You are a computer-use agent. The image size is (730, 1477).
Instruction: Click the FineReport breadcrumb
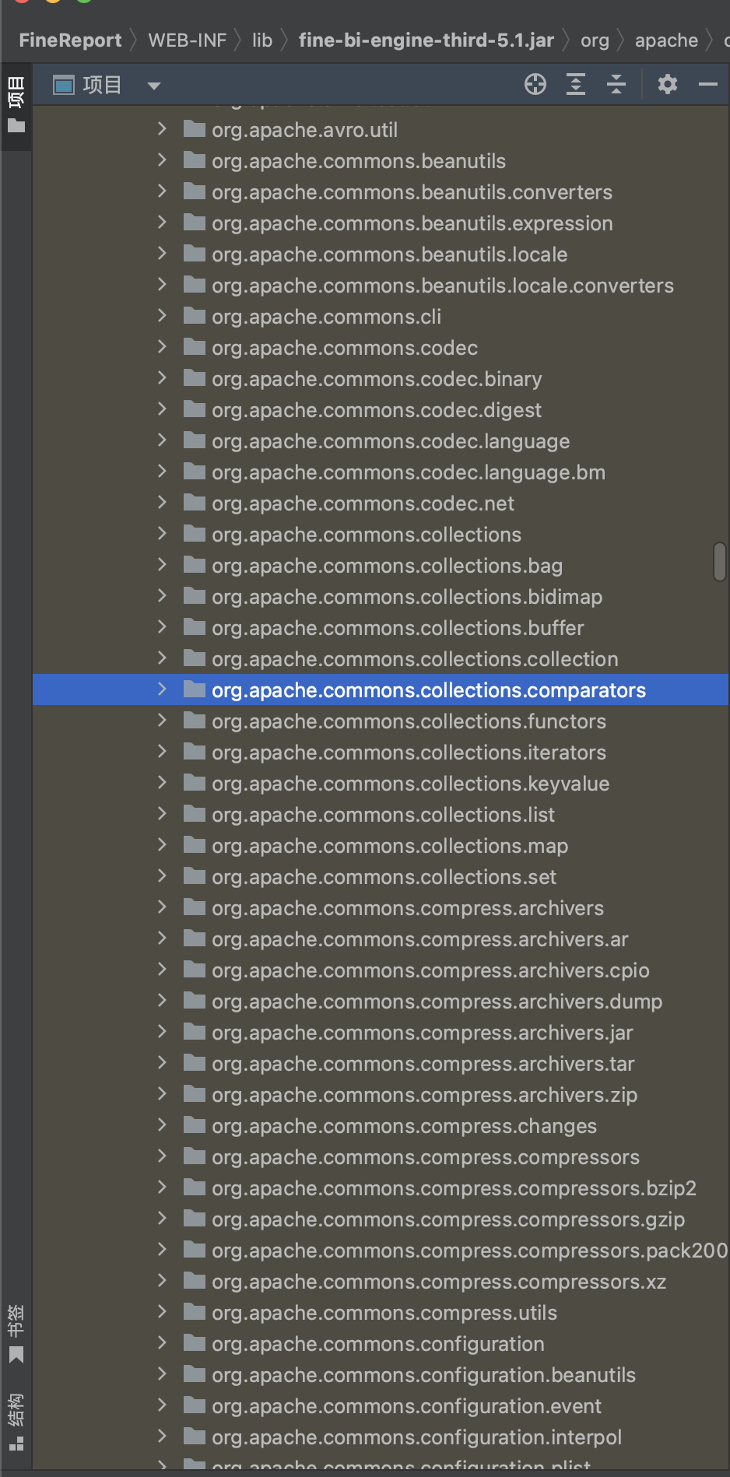point(70,40)
